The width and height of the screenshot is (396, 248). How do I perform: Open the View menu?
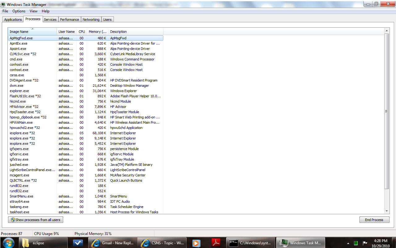click(x=33, y=11)
